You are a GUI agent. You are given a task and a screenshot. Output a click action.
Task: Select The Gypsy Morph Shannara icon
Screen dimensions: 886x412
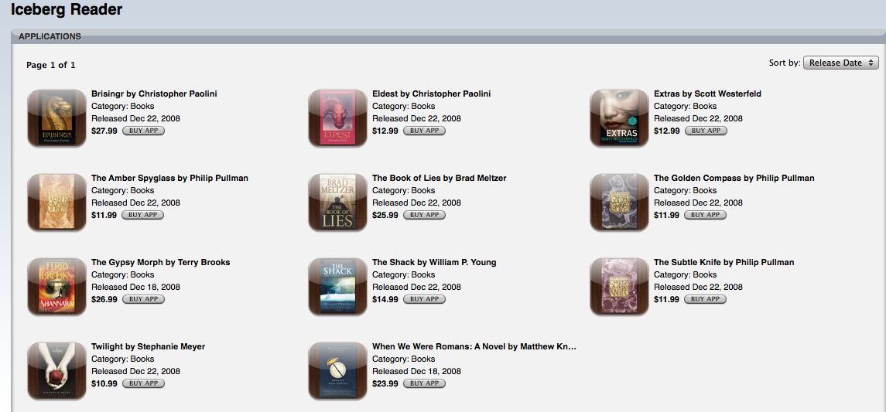click(x=56, y=287)
